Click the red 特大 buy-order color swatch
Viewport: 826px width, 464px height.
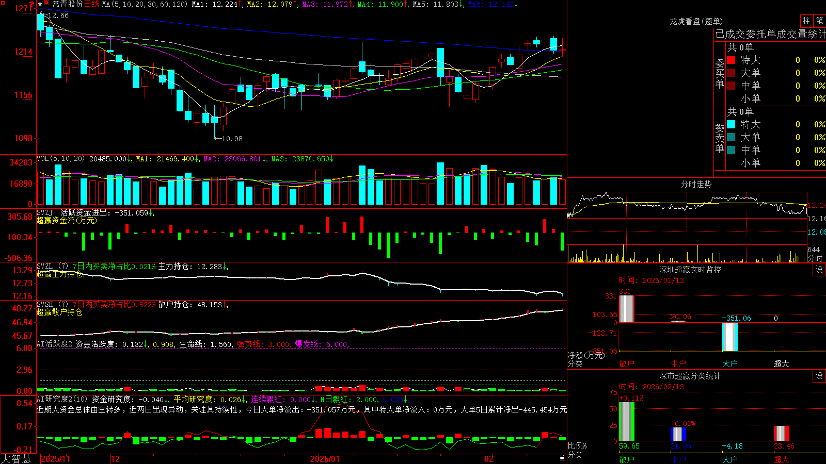pos(731,60)
